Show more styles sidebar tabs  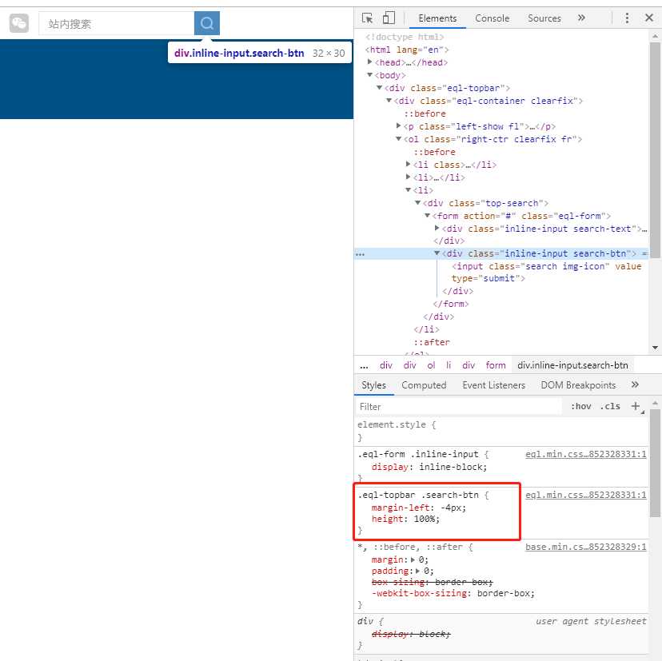635,384
